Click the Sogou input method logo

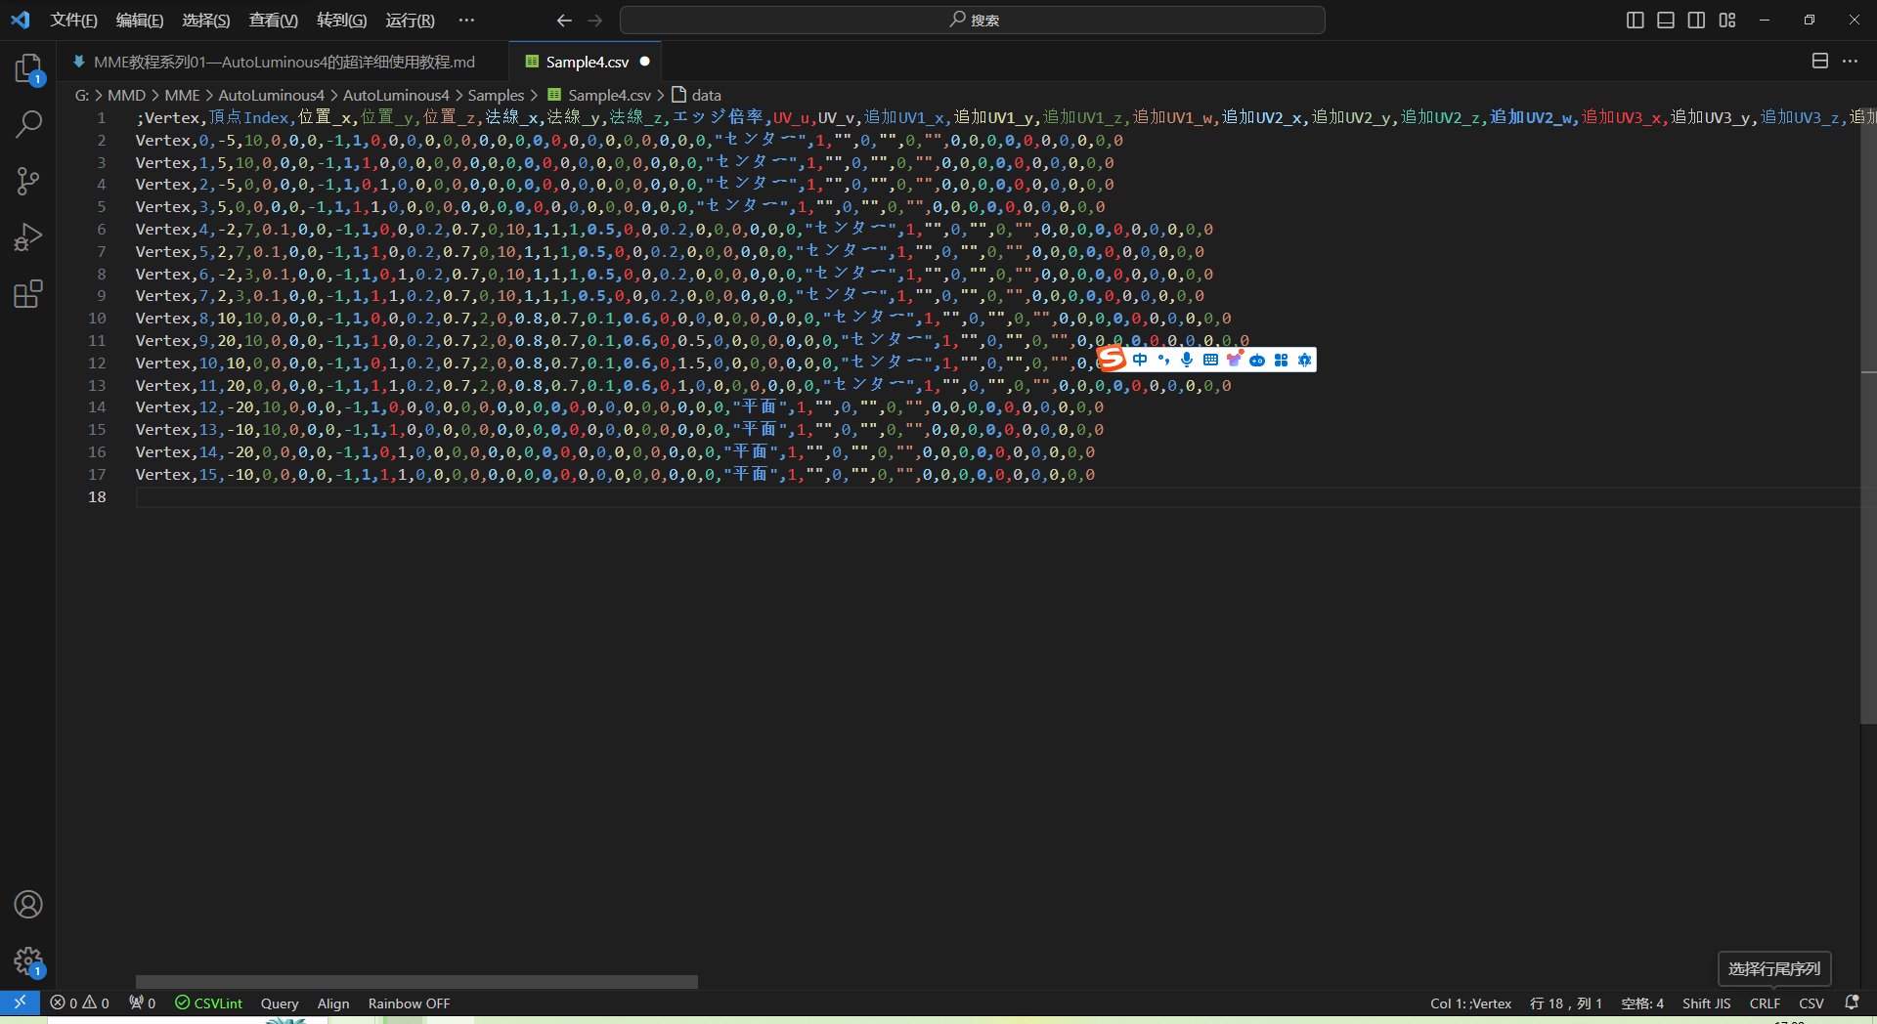pos(1113,360)
